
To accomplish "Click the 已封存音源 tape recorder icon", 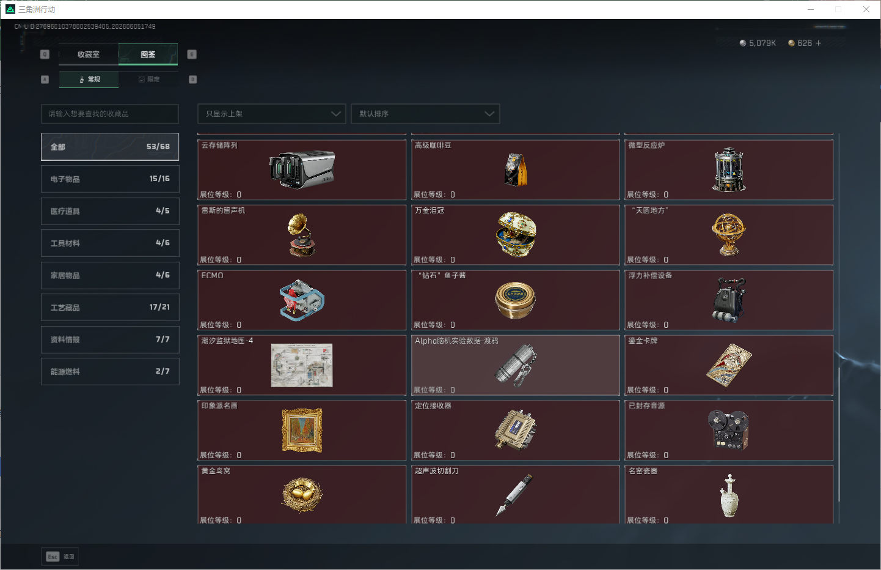I will point(728,431).
